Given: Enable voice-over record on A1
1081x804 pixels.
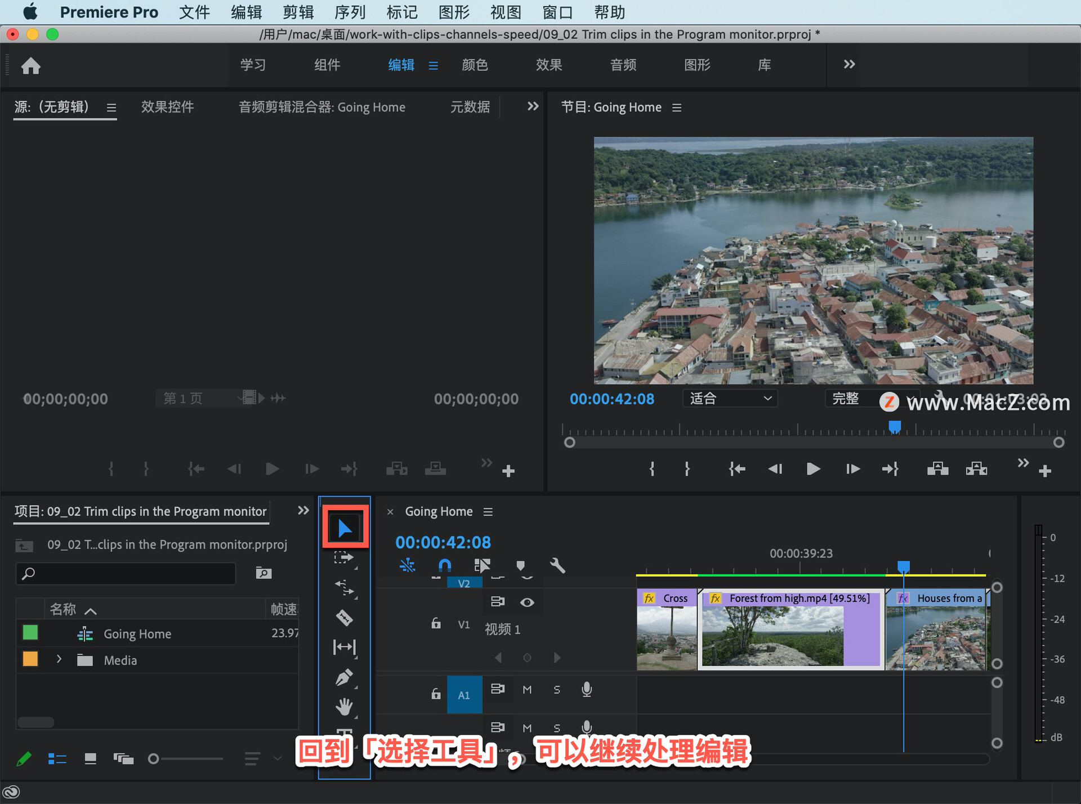Looking at the screenshot, I should coord(587,690).
